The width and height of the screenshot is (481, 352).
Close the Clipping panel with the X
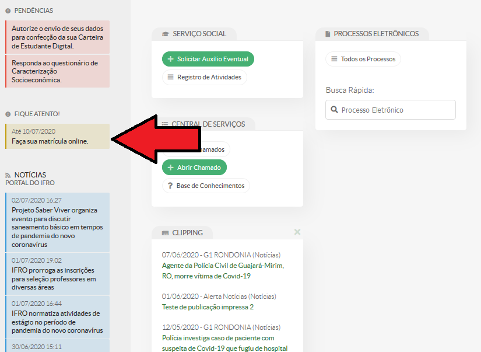[297, 232]
